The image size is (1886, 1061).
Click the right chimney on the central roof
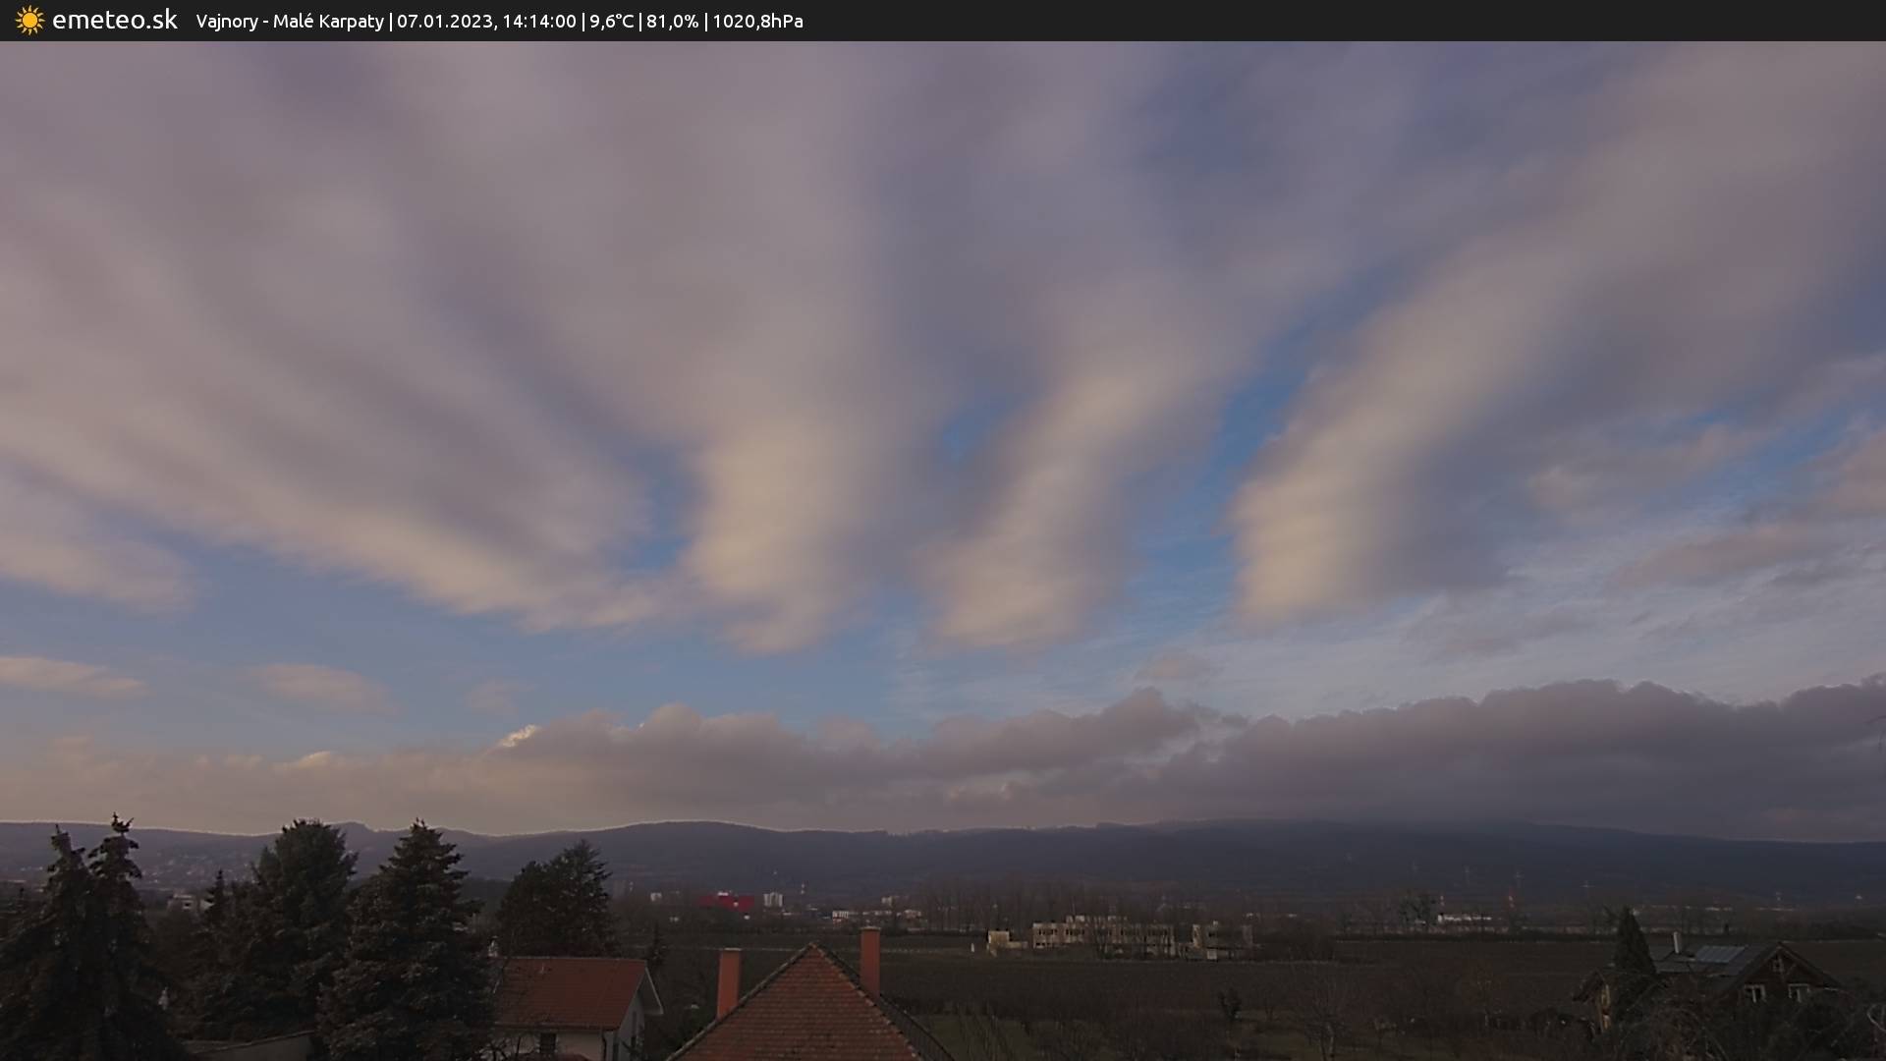pos(869,959)
